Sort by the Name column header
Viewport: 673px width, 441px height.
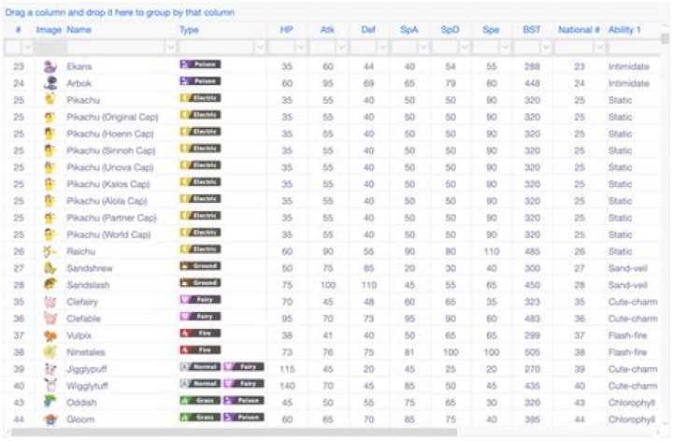[79, 30]
